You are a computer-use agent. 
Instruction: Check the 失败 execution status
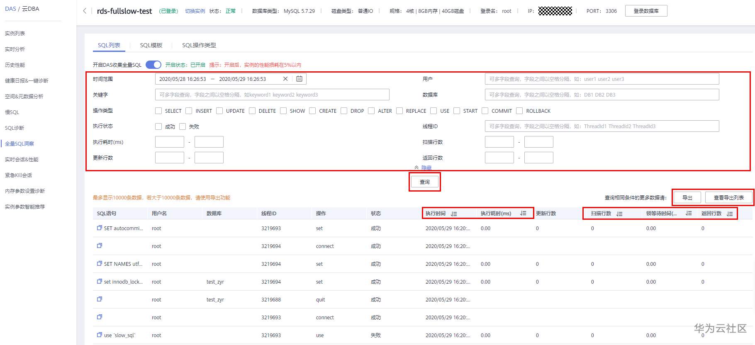[183, 126]
